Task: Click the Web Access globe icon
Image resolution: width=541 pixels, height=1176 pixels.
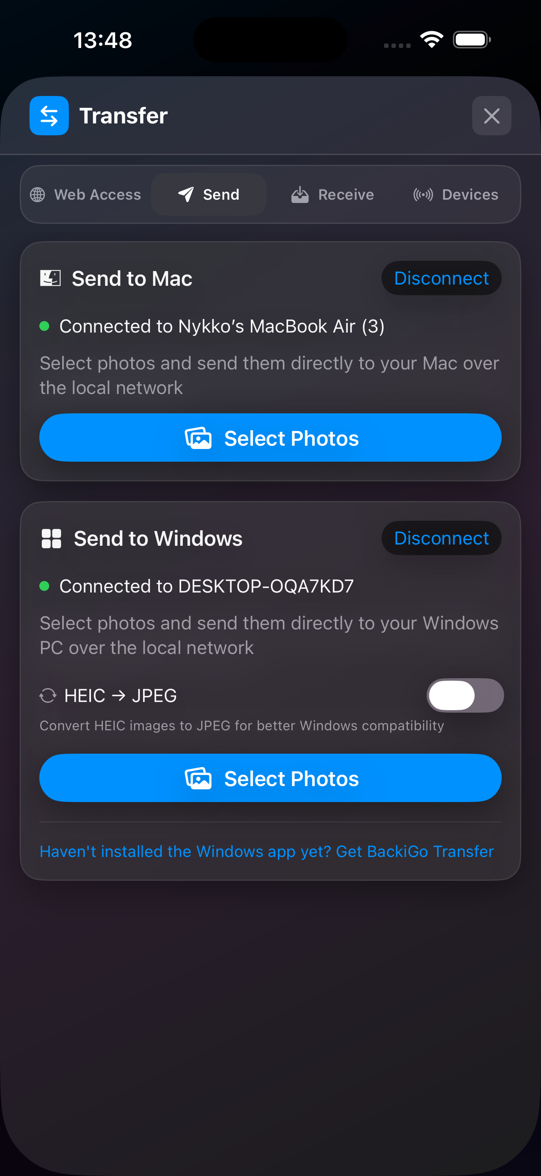Action: point(37,194)
